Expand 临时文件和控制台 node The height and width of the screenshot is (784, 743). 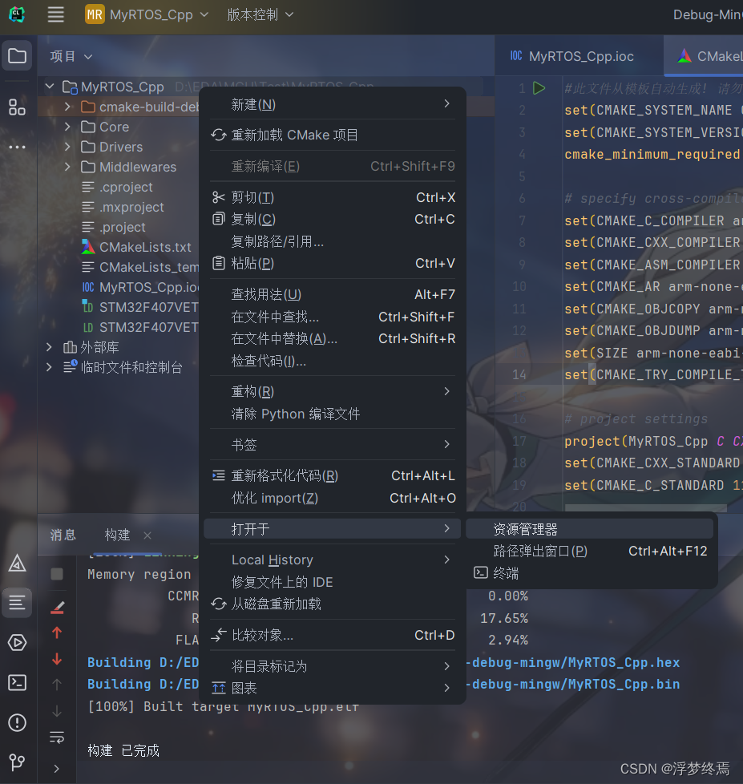pos(49,367)
